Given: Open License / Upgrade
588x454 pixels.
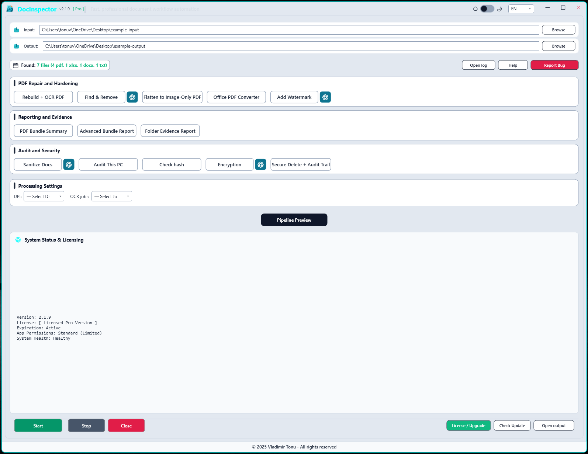Looking at the screenshot, I should pyautogui.click(x=468, y=426).
